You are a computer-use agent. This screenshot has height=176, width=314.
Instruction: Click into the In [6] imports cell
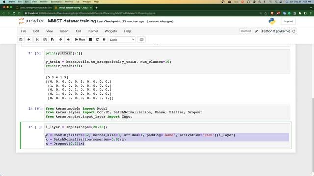[x=167, y=112]
